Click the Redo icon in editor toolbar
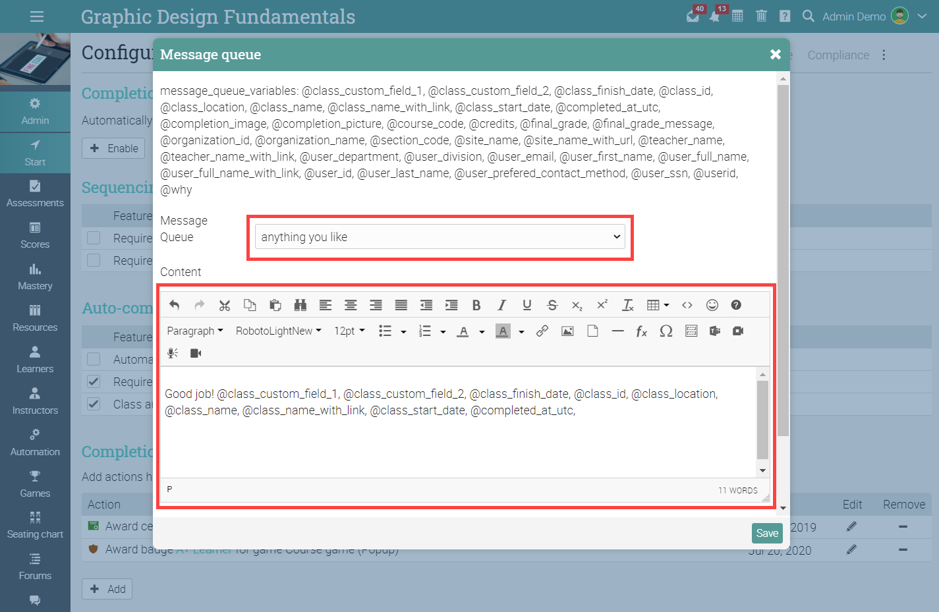Viewport: 939px width, 612px height. (199, 305)
